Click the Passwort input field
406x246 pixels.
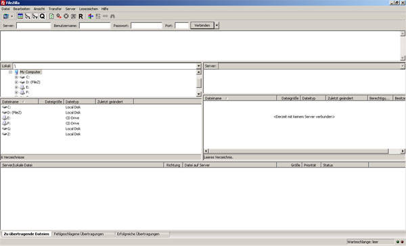click(x=147, y=26)
